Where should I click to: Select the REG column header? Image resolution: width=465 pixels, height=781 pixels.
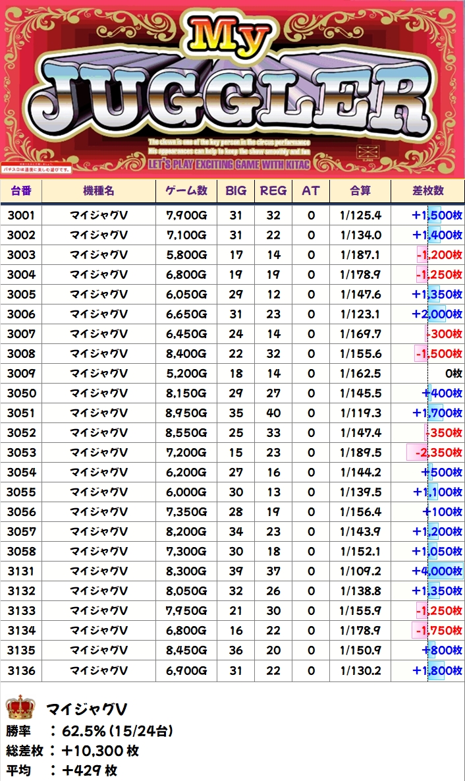pos(273,191)
